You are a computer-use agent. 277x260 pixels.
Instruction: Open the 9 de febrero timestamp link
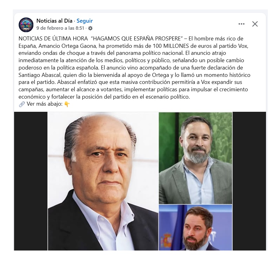click(x=60, y=28)
